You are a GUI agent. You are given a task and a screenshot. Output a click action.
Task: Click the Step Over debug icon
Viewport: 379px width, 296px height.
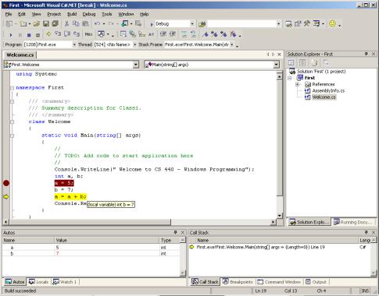(x=67, y=34)
